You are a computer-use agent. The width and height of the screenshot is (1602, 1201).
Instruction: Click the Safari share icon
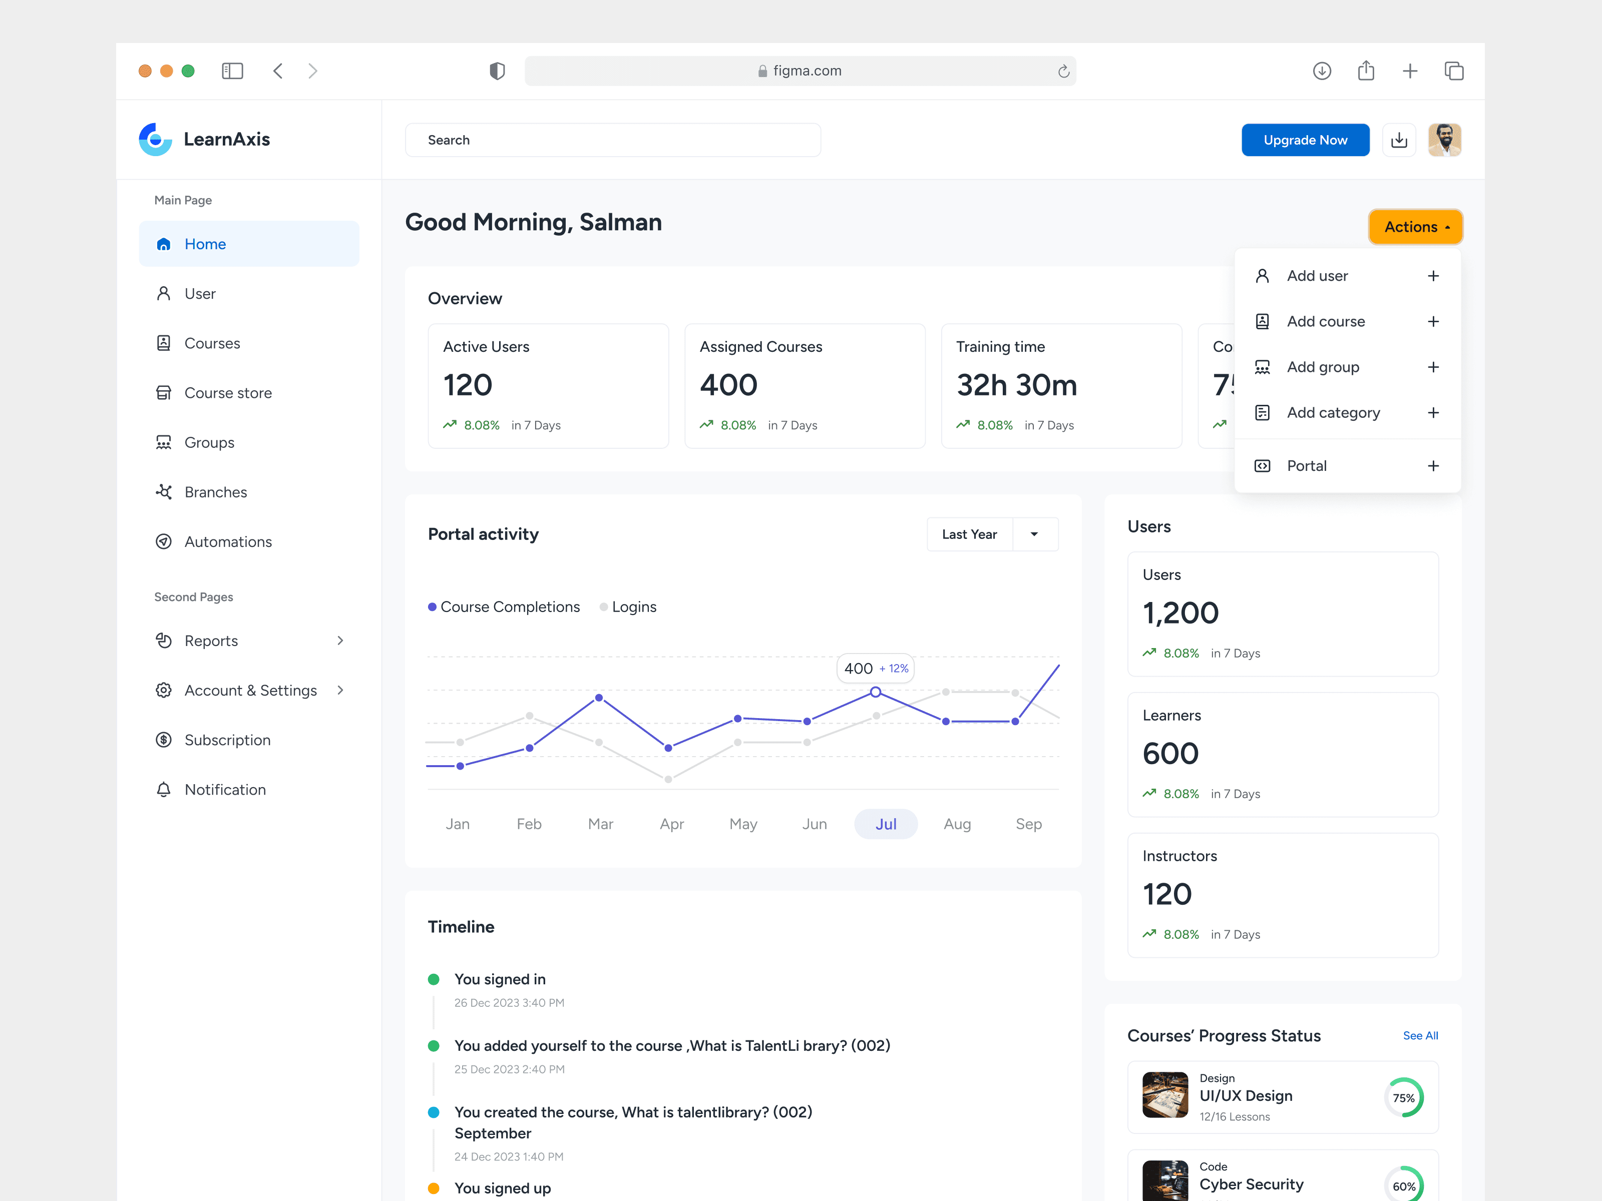(x=1365, y=71)
